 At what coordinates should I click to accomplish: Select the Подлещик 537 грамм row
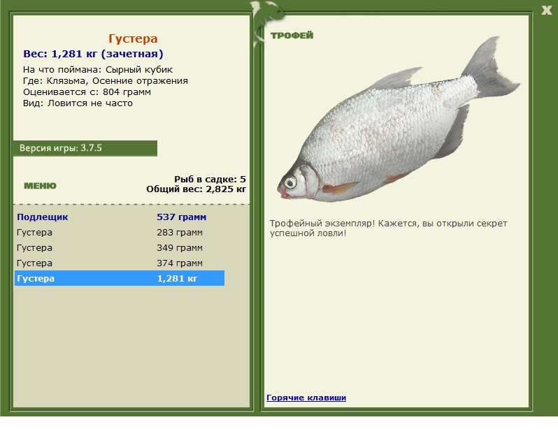pyautogui.click(x=120, y=217)
